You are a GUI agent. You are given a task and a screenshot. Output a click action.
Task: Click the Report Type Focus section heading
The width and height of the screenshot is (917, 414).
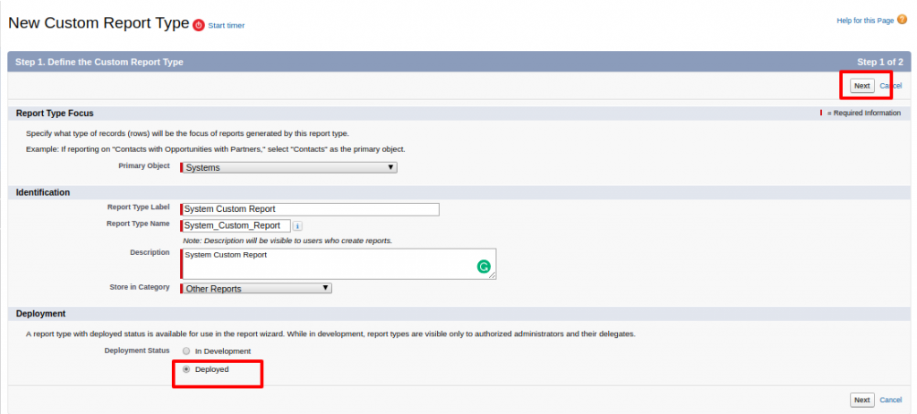55,114
